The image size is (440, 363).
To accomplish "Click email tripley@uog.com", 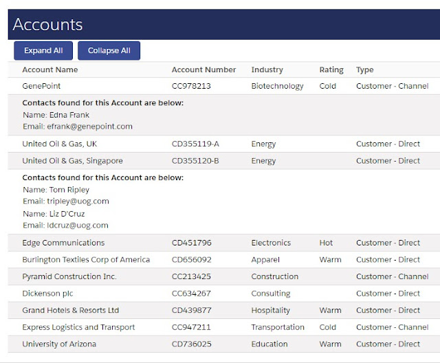I will tap(78, 201).
